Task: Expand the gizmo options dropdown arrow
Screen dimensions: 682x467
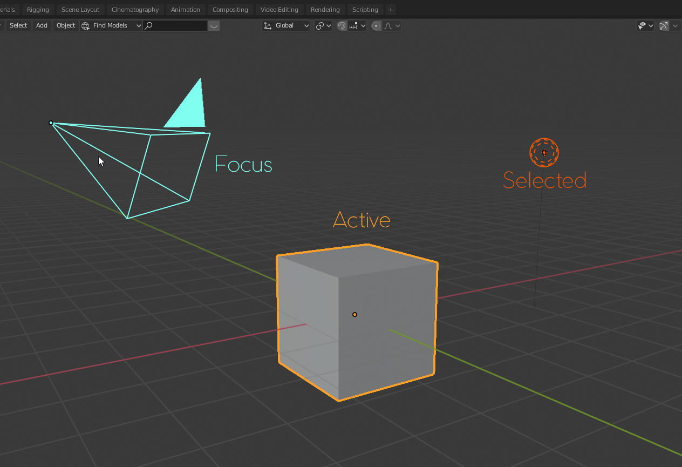Action: [676, 25]
